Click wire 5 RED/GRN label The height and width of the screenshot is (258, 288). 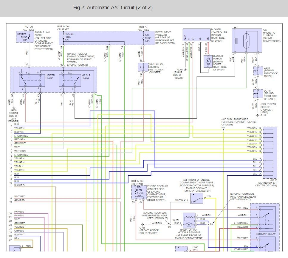coord(20,139)
